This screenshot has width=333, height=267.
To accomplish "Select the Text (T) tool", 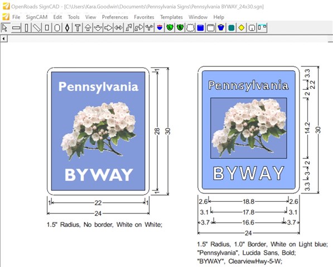I will tap(78, 28).
